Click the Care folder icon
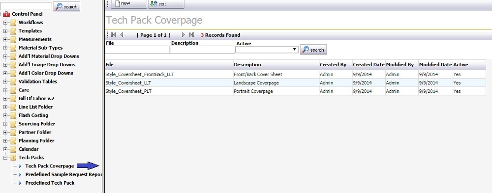 [x=13, y=90]
